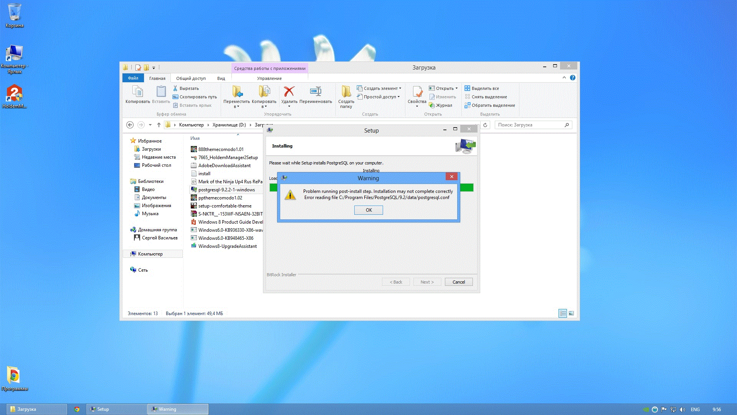Switch to the Вид ribbon tab
The width and height of the screenshot is (737, 415).
point(221,78)
